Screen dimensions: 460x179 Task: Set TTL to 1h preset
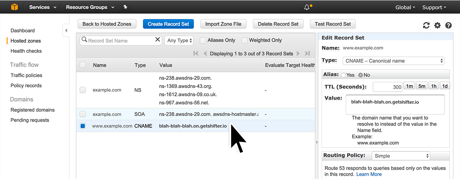(434, 86)
